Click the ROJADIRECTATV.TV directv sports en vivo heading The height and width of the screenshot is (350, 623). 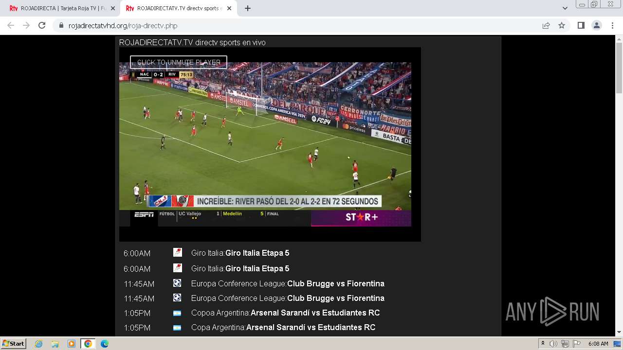pos(192,42)
